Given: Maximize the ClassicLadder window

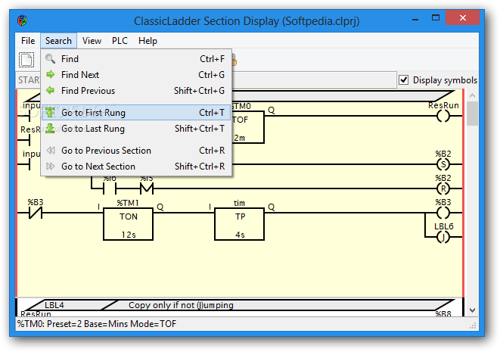Looking at the screenshot, I should 436,17.
